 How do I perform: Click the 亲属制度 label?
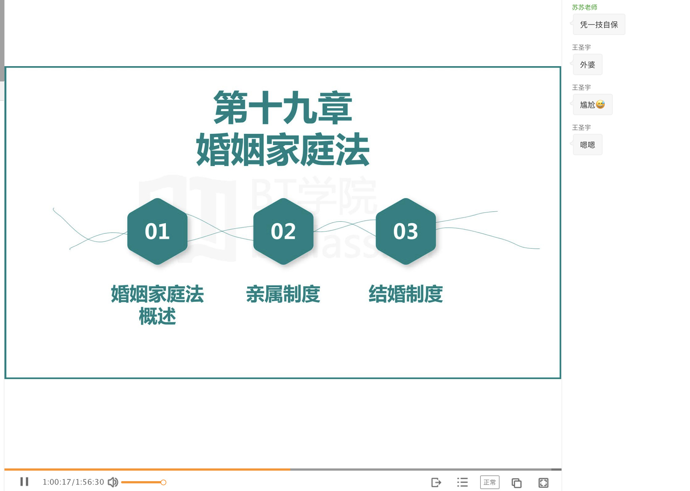(283, 294)
